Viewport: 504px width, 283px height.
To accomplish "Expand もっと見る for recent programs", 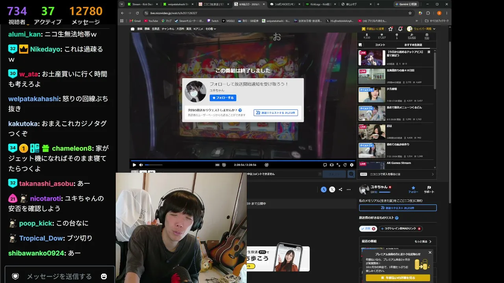I will (x=423, y=241).
